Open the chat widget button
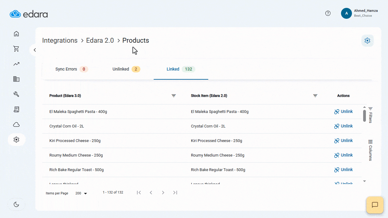Screen dimensions: 388x218 (375, 205)
